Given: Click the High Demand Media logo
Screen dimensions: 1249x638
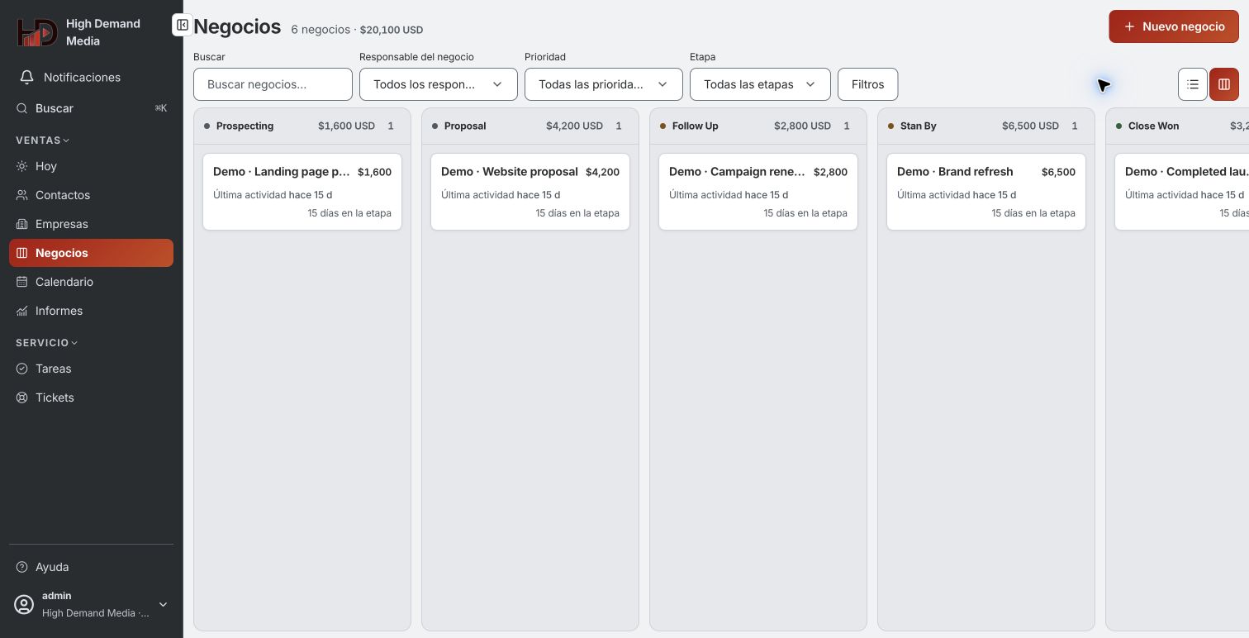Looking at the screenshot, I should point(37,32).
